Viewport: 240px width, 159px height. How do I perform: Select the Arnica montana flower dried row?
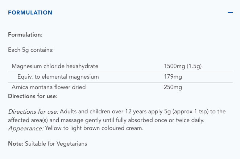point(49,87)
